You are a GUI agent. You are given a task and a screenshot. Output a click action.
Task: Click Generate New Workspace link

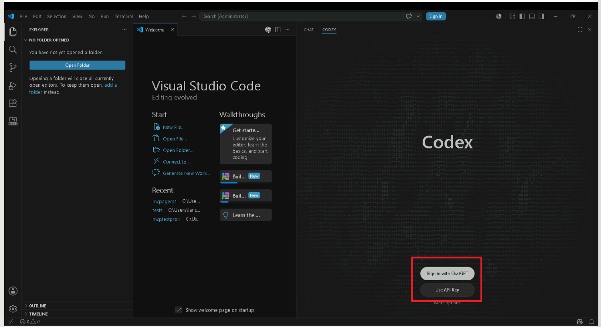click(x=186, y=173)
